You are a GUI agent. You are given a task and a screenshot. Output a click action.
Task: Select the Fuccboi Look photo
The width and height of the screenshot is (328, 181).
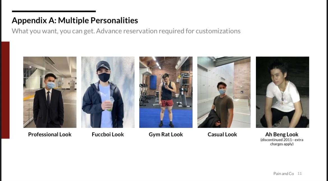[x=108, y=92]
